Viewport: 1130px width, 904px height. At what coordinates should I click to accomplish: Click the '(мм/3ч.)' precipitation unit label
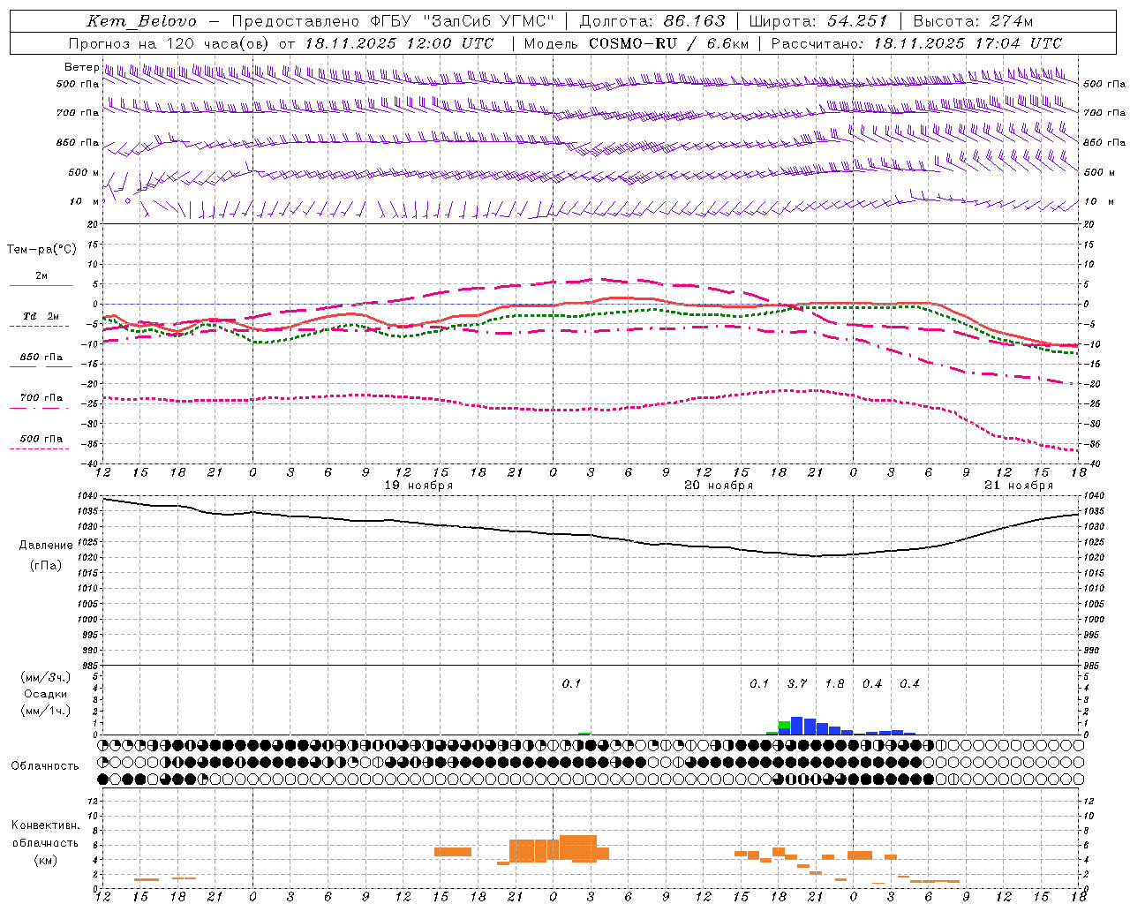46,678
